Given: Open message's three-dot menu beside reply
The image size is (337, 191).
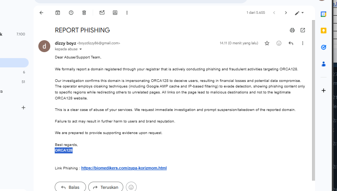Looking at the screenshot, I should [303, 43].
